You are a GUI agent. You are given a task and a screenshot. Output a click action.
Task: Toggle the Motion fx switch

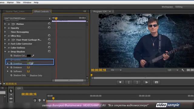9,24
